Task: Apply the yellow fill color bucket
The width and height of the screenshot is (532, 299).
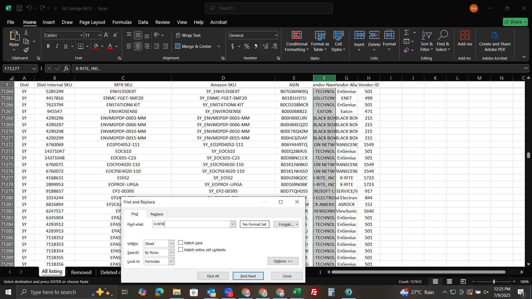Action: [x=96, y=46]
